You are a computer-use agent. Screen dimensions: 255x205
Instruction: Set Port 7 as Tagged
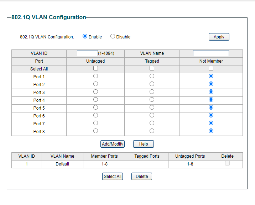[152, 123]
